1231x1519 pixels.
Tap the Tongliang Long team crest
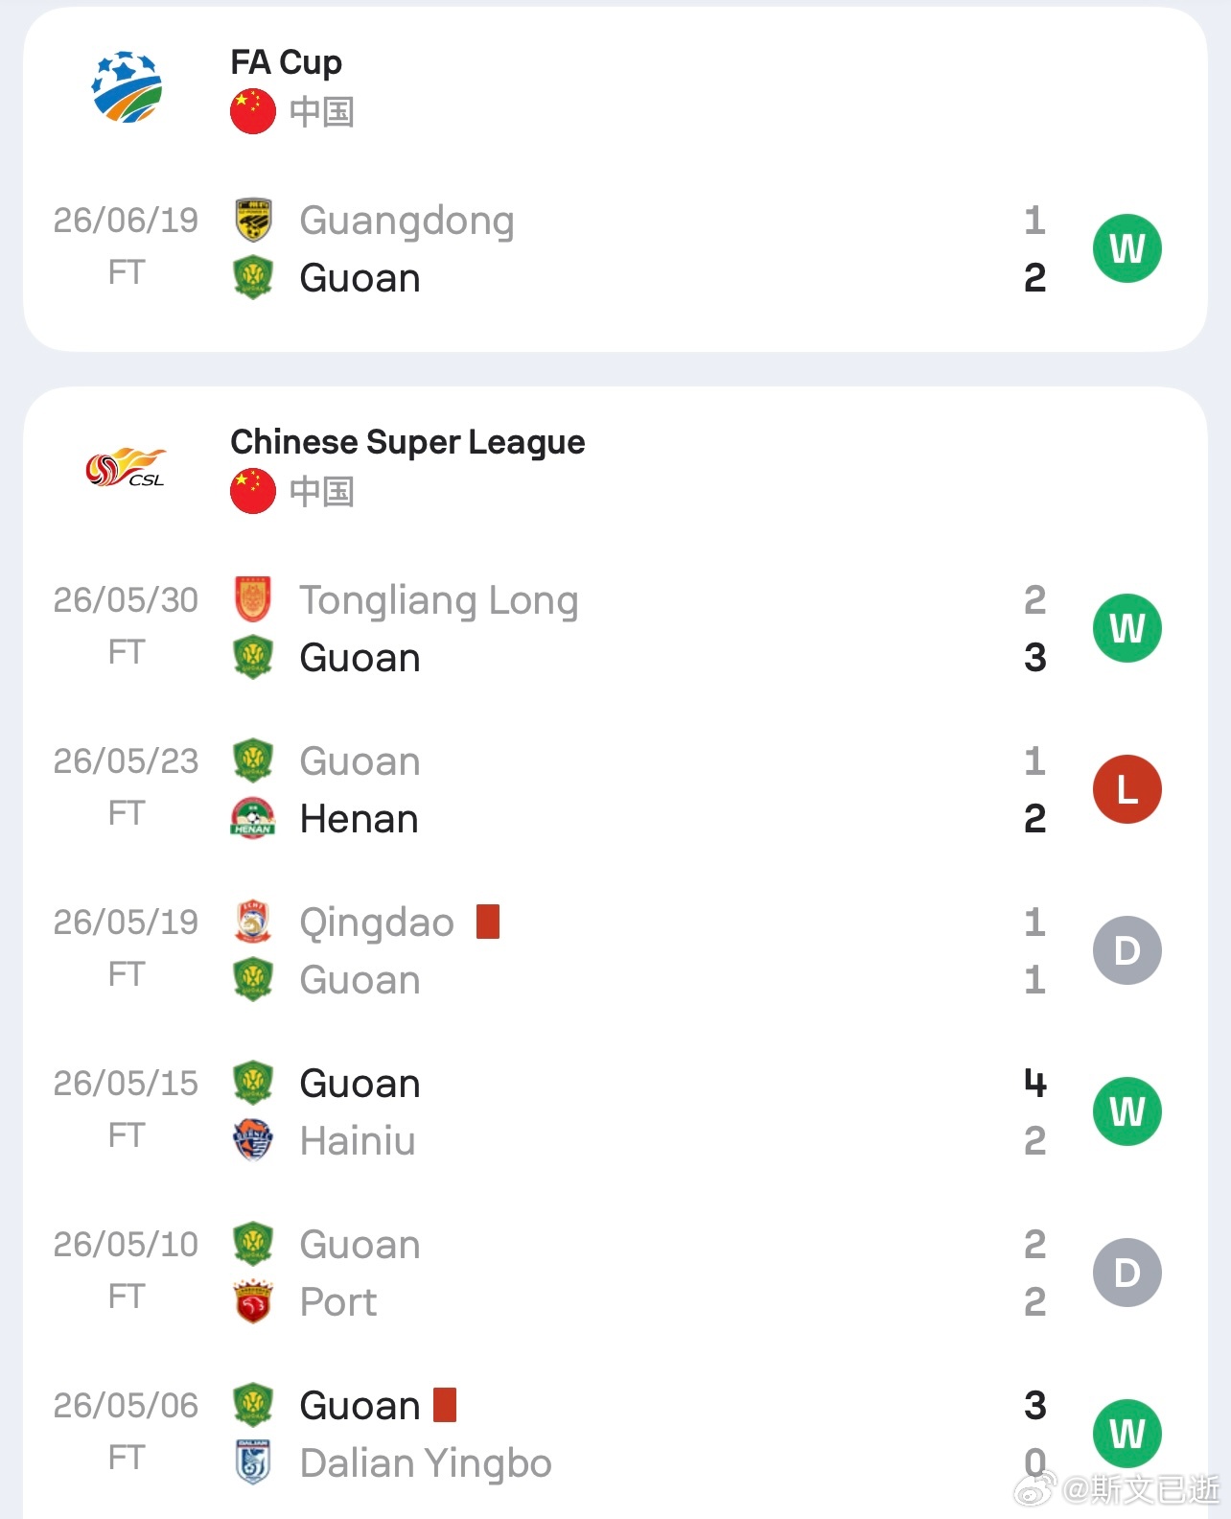[253, 599]
